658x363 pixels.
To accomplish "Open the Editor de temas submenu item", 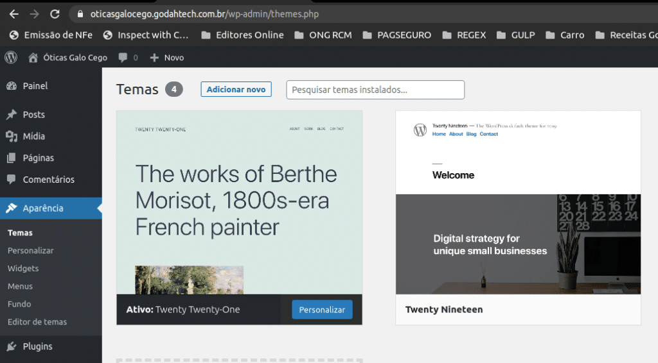I will pos(37,322).
